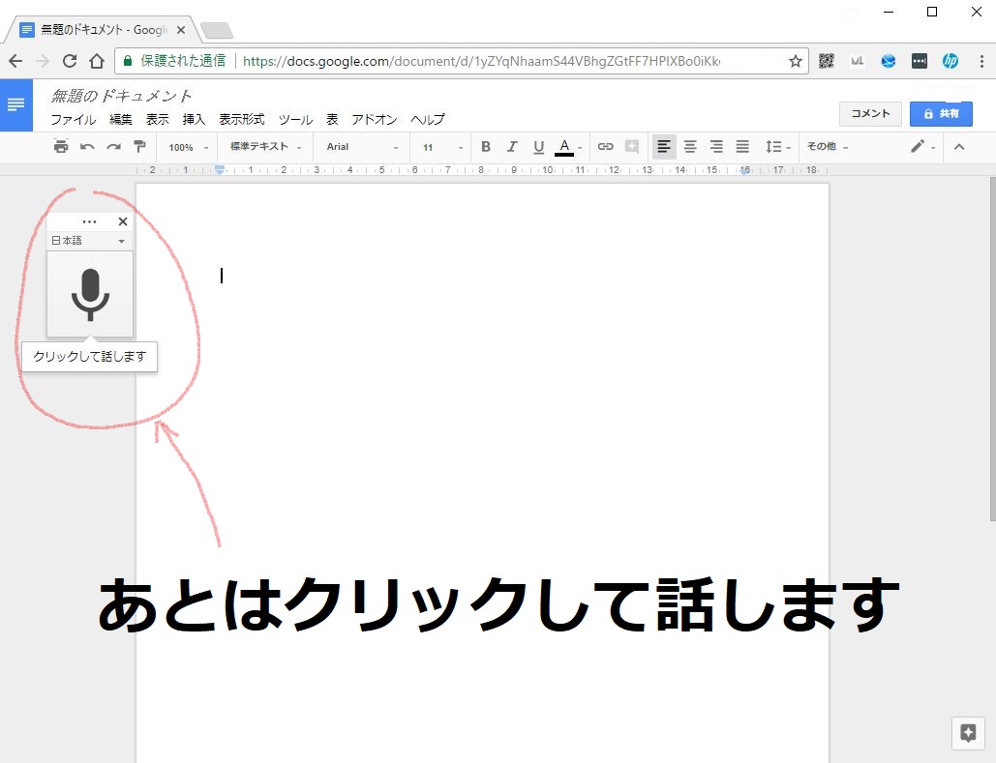996x763 pixels.
Task: Click the voice panel three-dot drag handle
Action: [x=90, y=221]
